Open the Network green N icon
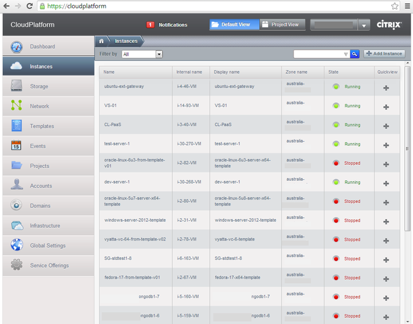Viewport: 413px width, 324px height. pyautogui.click(x=16, y=105)
